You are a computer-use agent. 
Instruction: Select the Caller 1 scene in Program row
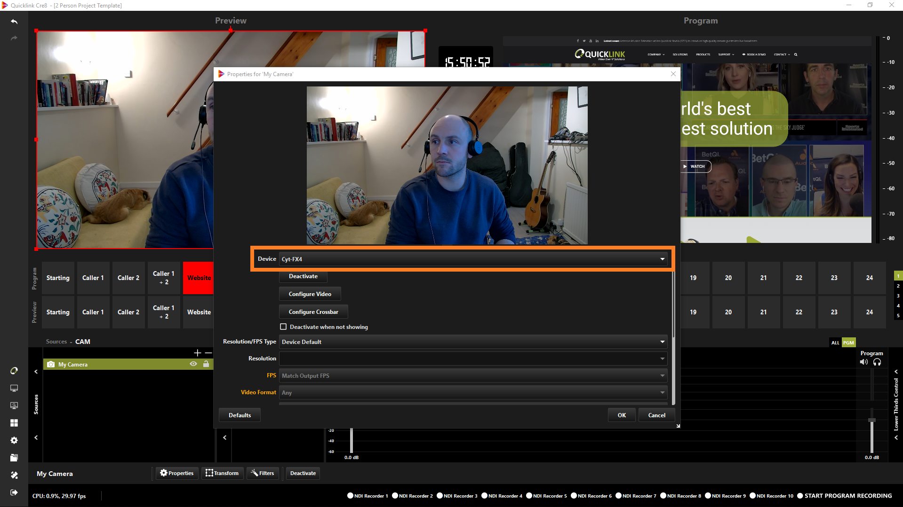tap(93, 278)
